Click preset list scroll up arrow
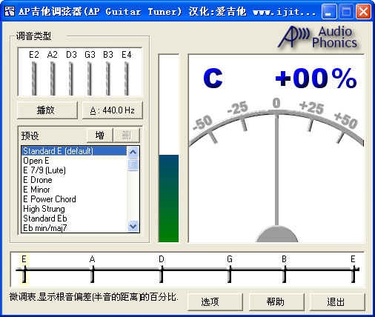Viewport: 375px width, 317px height. pyautogui.click(x=133, y=152)
